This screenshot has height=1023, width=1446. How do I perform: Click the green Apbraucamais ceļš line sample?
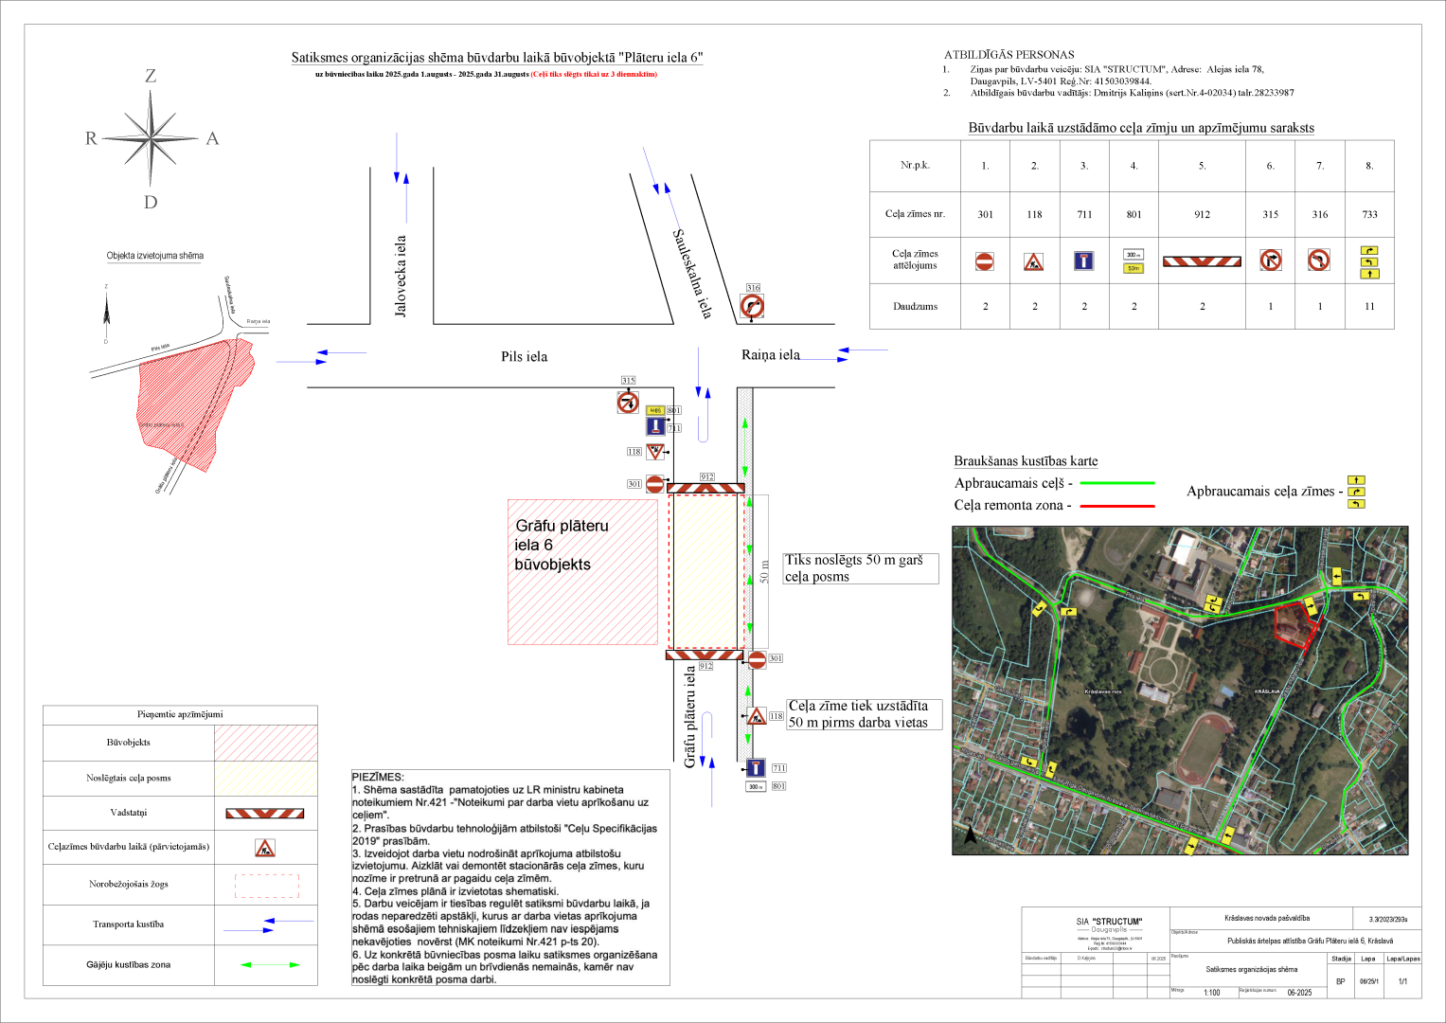[1117, 483]
